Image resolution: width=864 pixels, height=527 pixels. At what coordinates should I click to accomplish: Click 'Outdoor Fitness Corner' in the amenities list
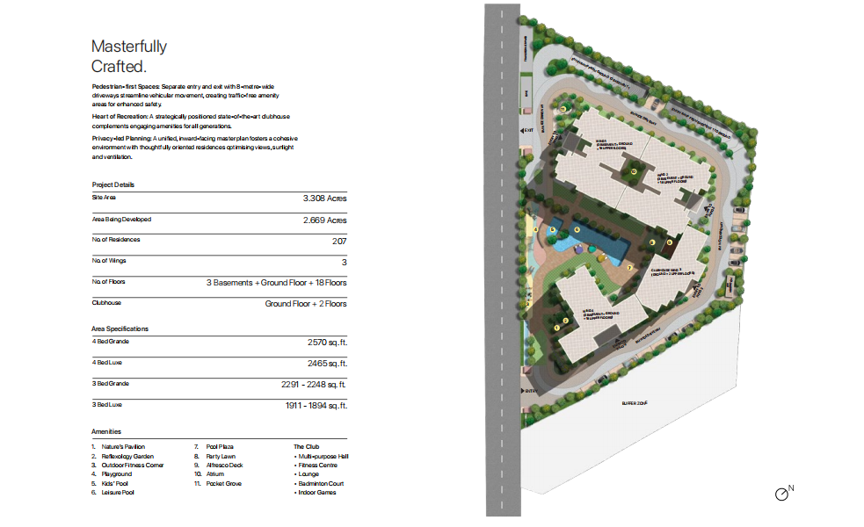tap(133, 465)
